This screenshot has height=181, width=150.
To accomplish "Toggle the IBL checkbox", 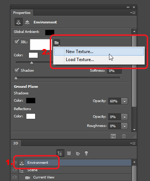I will [16, 42].
